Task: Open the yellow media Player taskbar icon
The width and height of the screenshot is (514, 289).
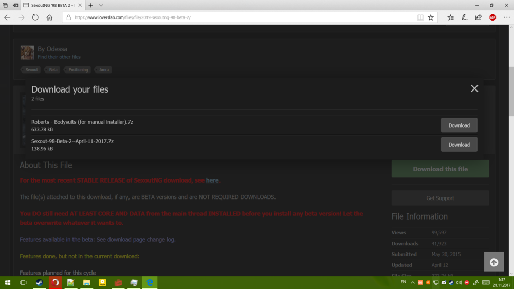Action: point(102,282)
